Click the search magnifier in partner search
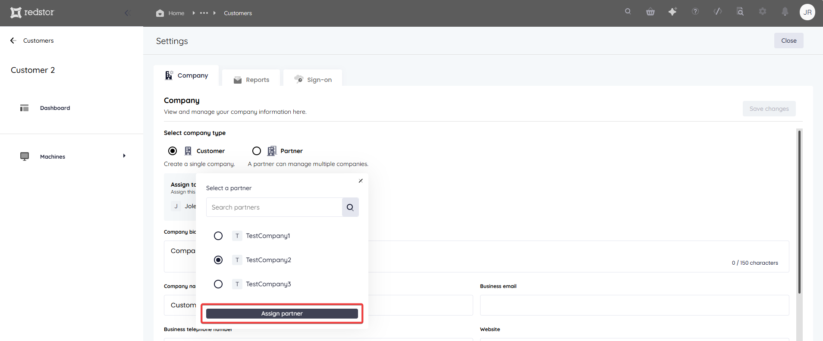The image size is (823, 341). [350, 207]
